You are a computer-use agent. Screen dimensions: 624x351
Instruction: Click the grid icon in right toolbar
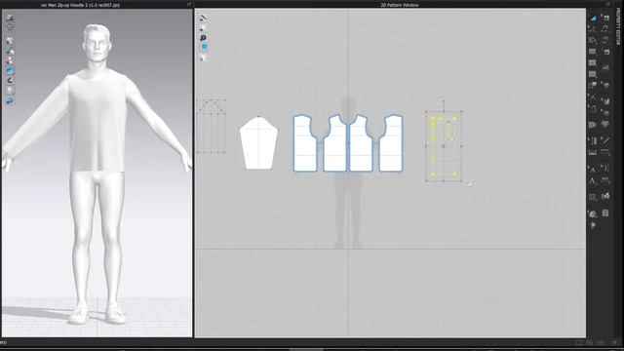(592, 197)
